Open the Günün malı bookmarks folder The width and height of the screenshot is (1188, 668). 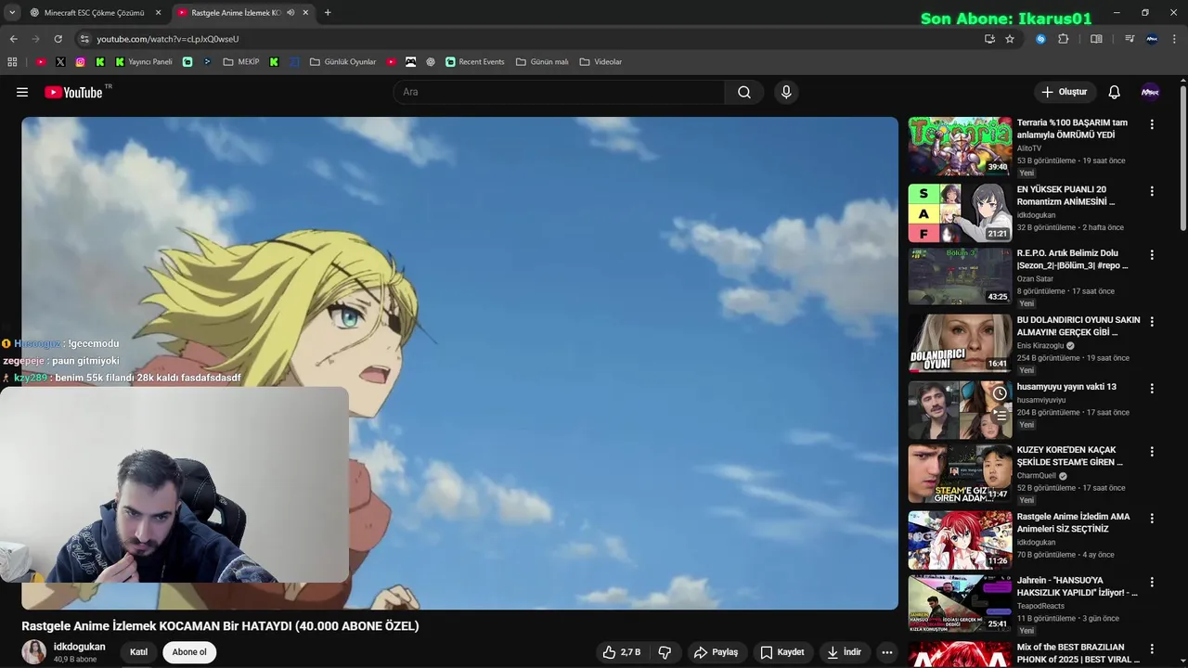[x=542, y=62]
